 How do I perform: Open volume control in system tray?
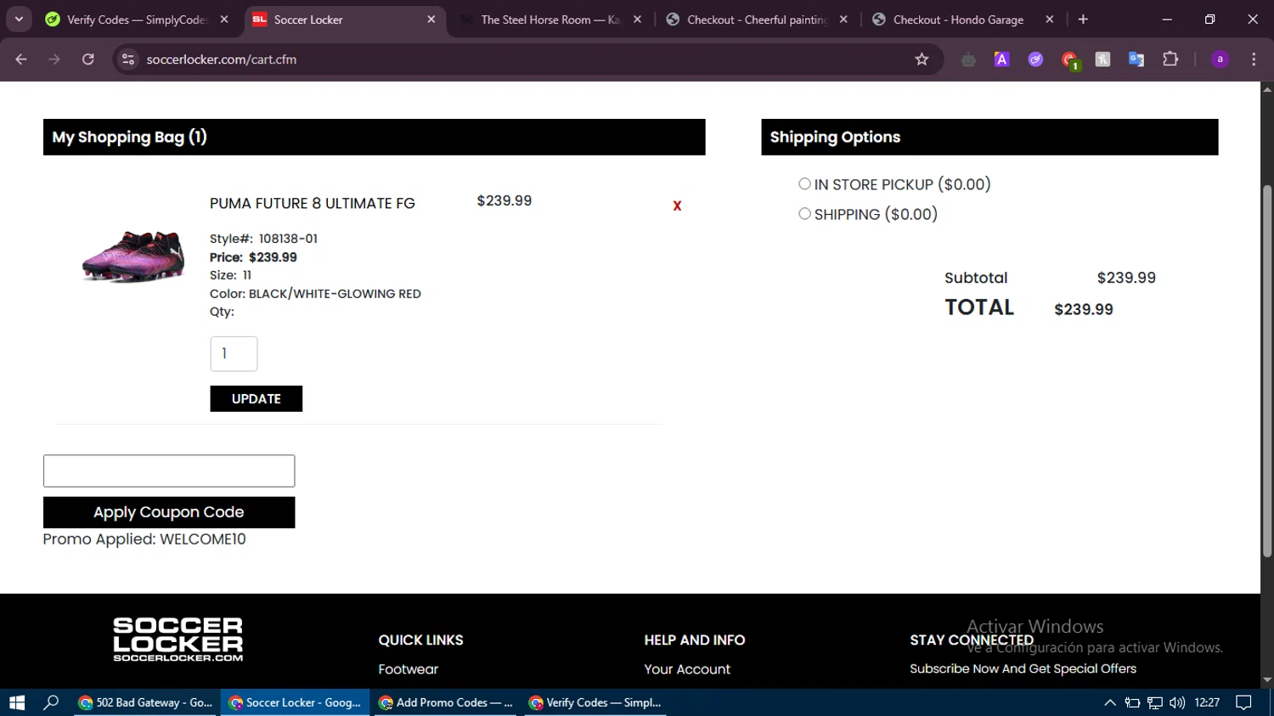pyautogui.click(x=1177, y=702)
